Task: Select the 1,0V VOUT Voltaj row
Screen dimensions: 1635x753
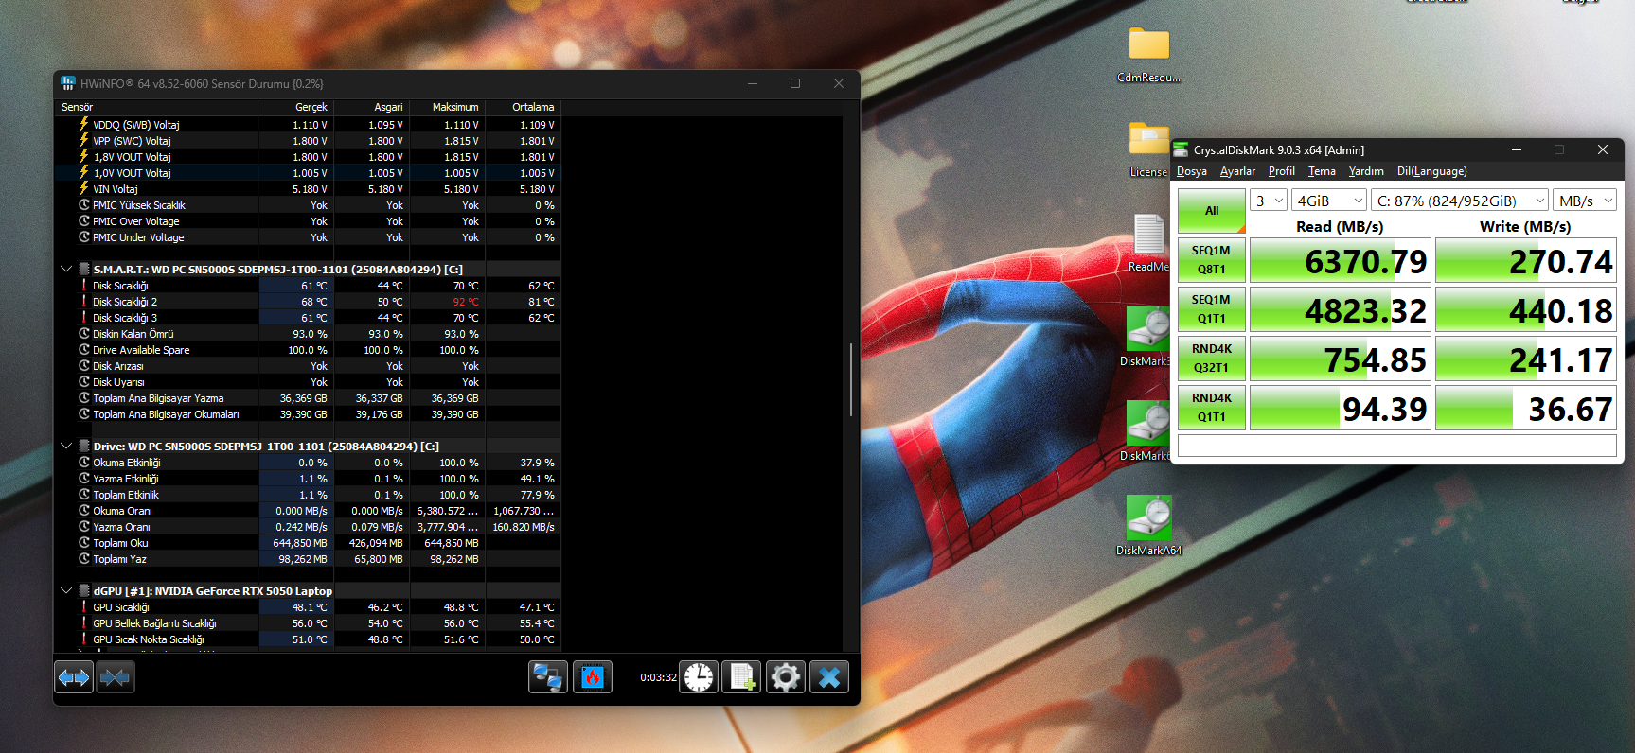Action: coord(308,173)
